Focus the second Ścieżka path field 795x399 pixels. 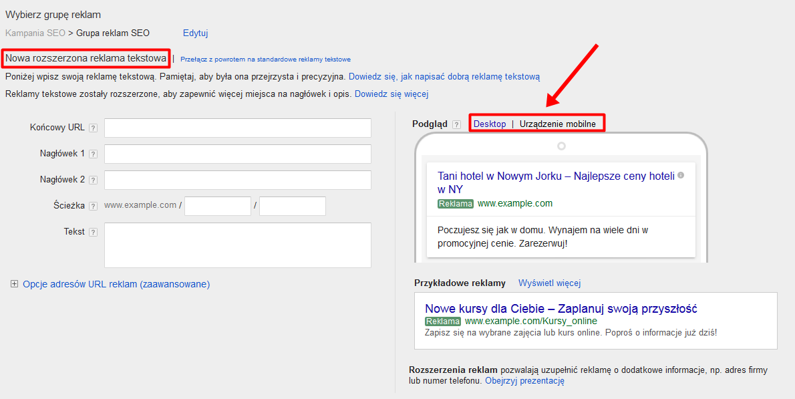coord(293,207)
